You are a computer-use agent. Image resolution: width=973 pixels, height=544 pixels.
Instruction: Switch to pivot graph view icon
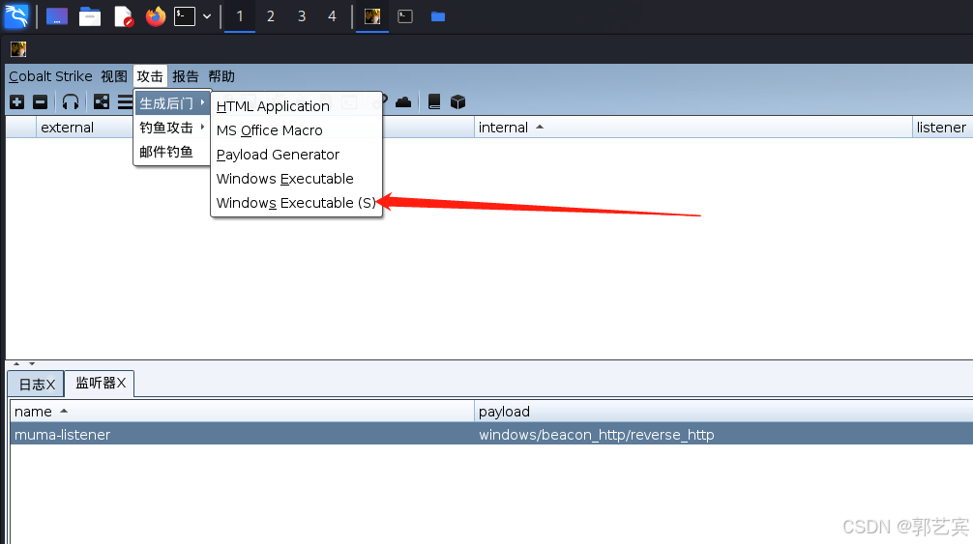point(102,102)
